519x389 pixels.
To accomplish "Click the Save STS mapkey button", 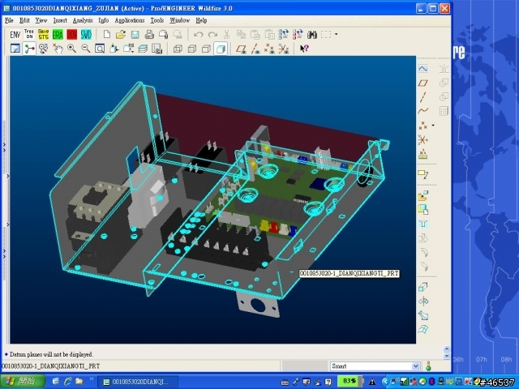I will tap(43, 34).
